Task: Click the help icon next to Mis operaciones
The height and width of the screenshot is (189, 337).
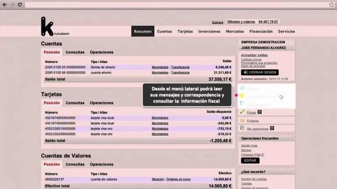Action: click(272, 129)
